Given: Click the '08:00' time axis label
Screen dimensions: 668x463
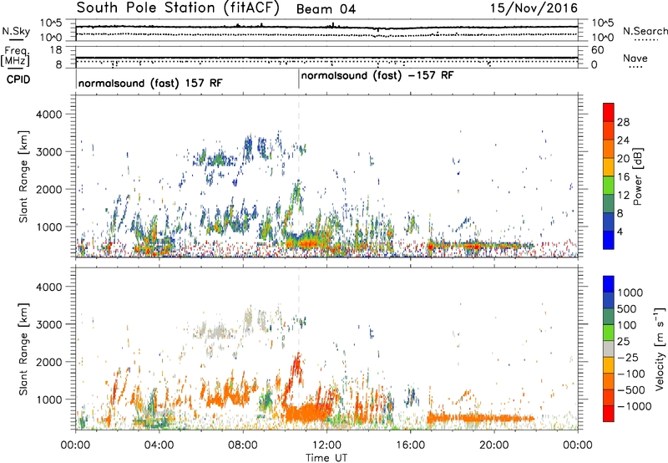Looking at the screenshot, I should 243,445.
